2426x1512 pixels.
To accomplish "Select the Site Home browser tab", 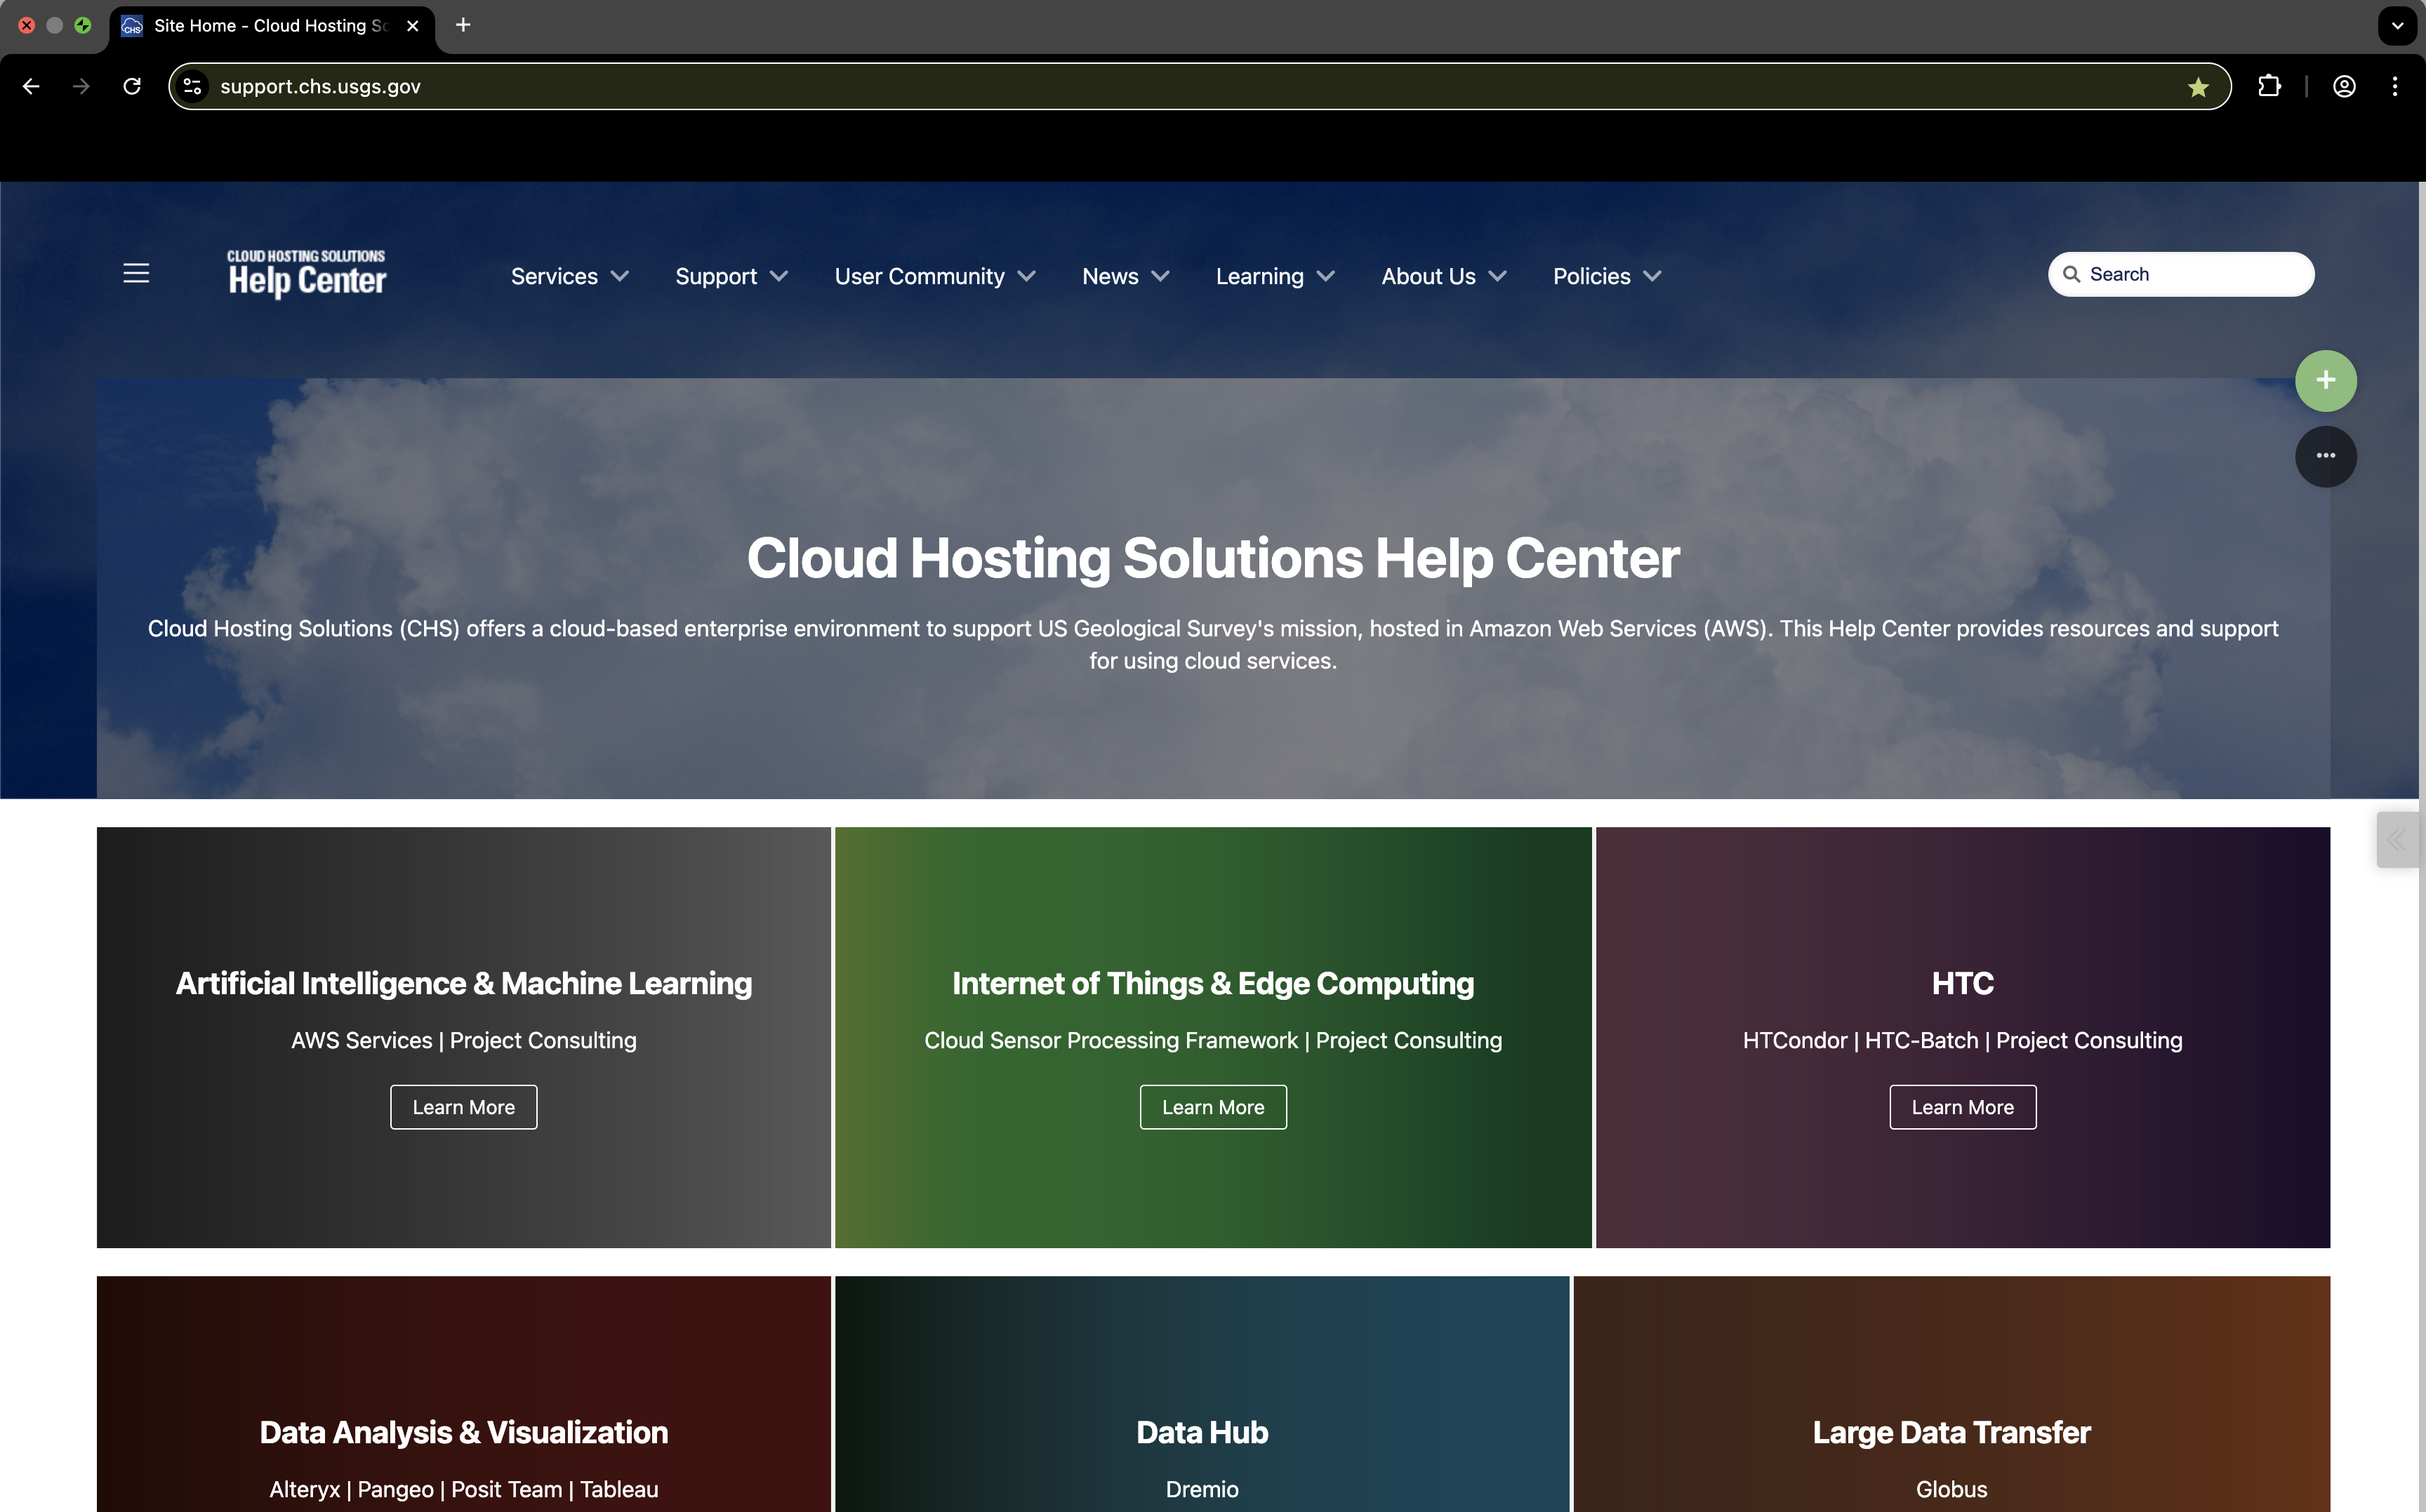I will 272,27.
